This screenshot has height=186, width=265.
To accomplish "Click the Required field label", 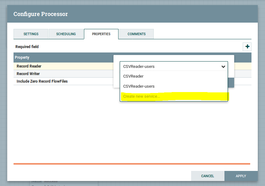I will [27, 46].
